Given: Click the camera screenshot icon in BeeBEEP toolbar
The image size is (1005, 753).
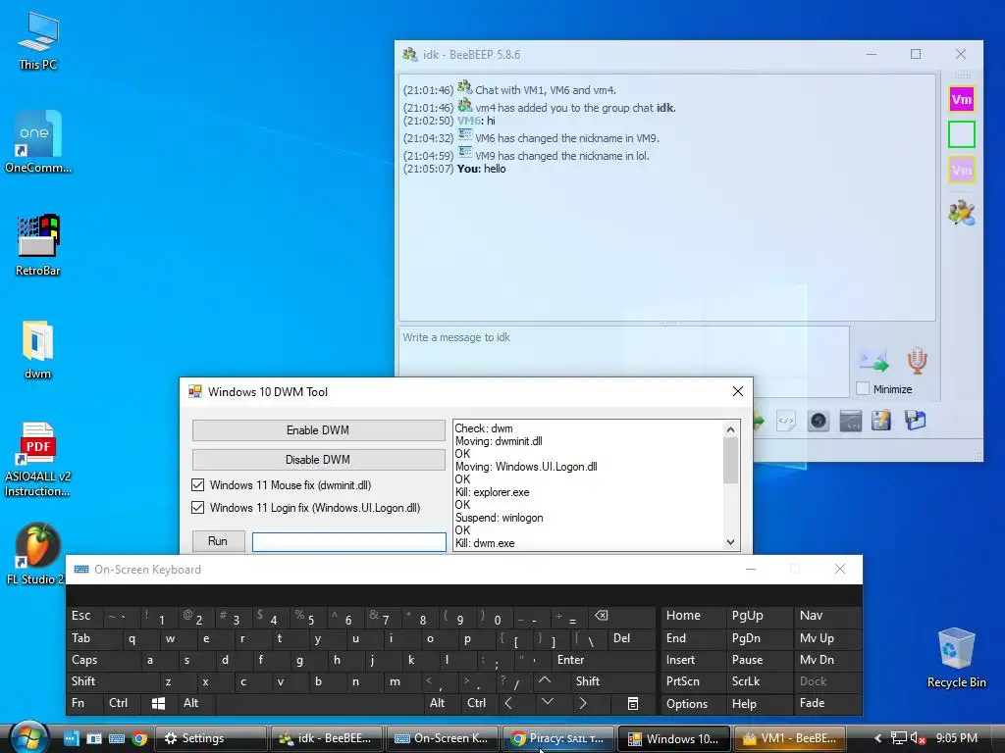Looking at the screenshot, I should click(x=819, y=421).
